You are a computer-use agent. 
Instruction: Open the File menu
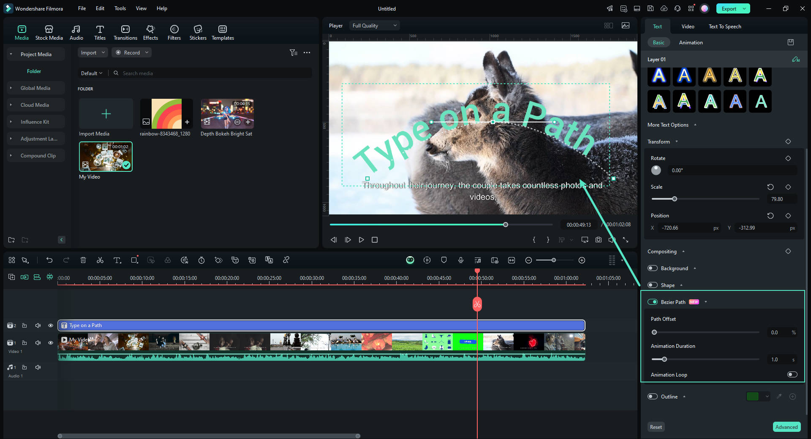click(82, 8)
